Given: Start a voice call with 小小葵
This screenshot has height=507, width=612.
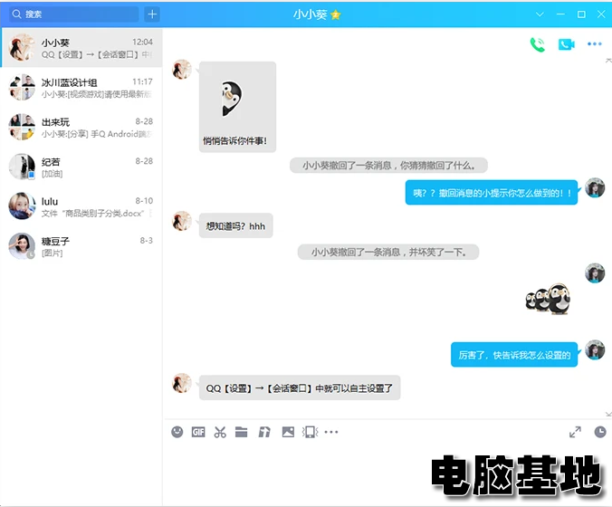Looking at the screenshot, I should [538, 44].
